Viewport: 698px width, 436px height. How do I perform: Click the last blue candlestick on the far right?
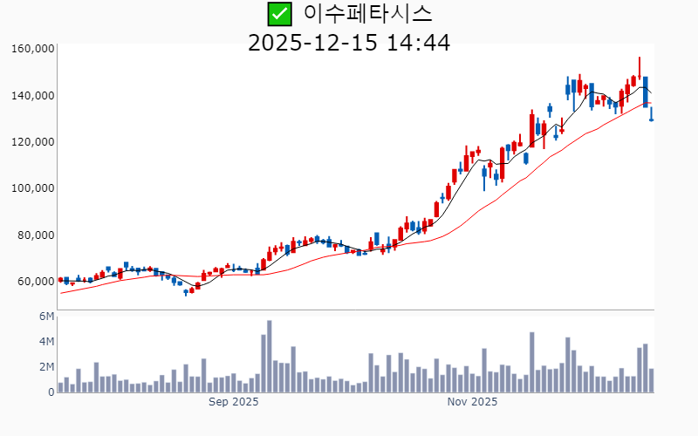point(651,115)
